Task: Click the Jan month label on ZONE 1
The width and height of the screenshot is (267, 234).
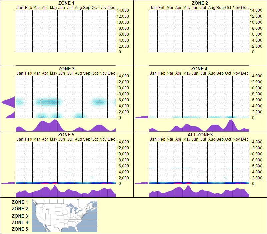Action: [18, 7]
